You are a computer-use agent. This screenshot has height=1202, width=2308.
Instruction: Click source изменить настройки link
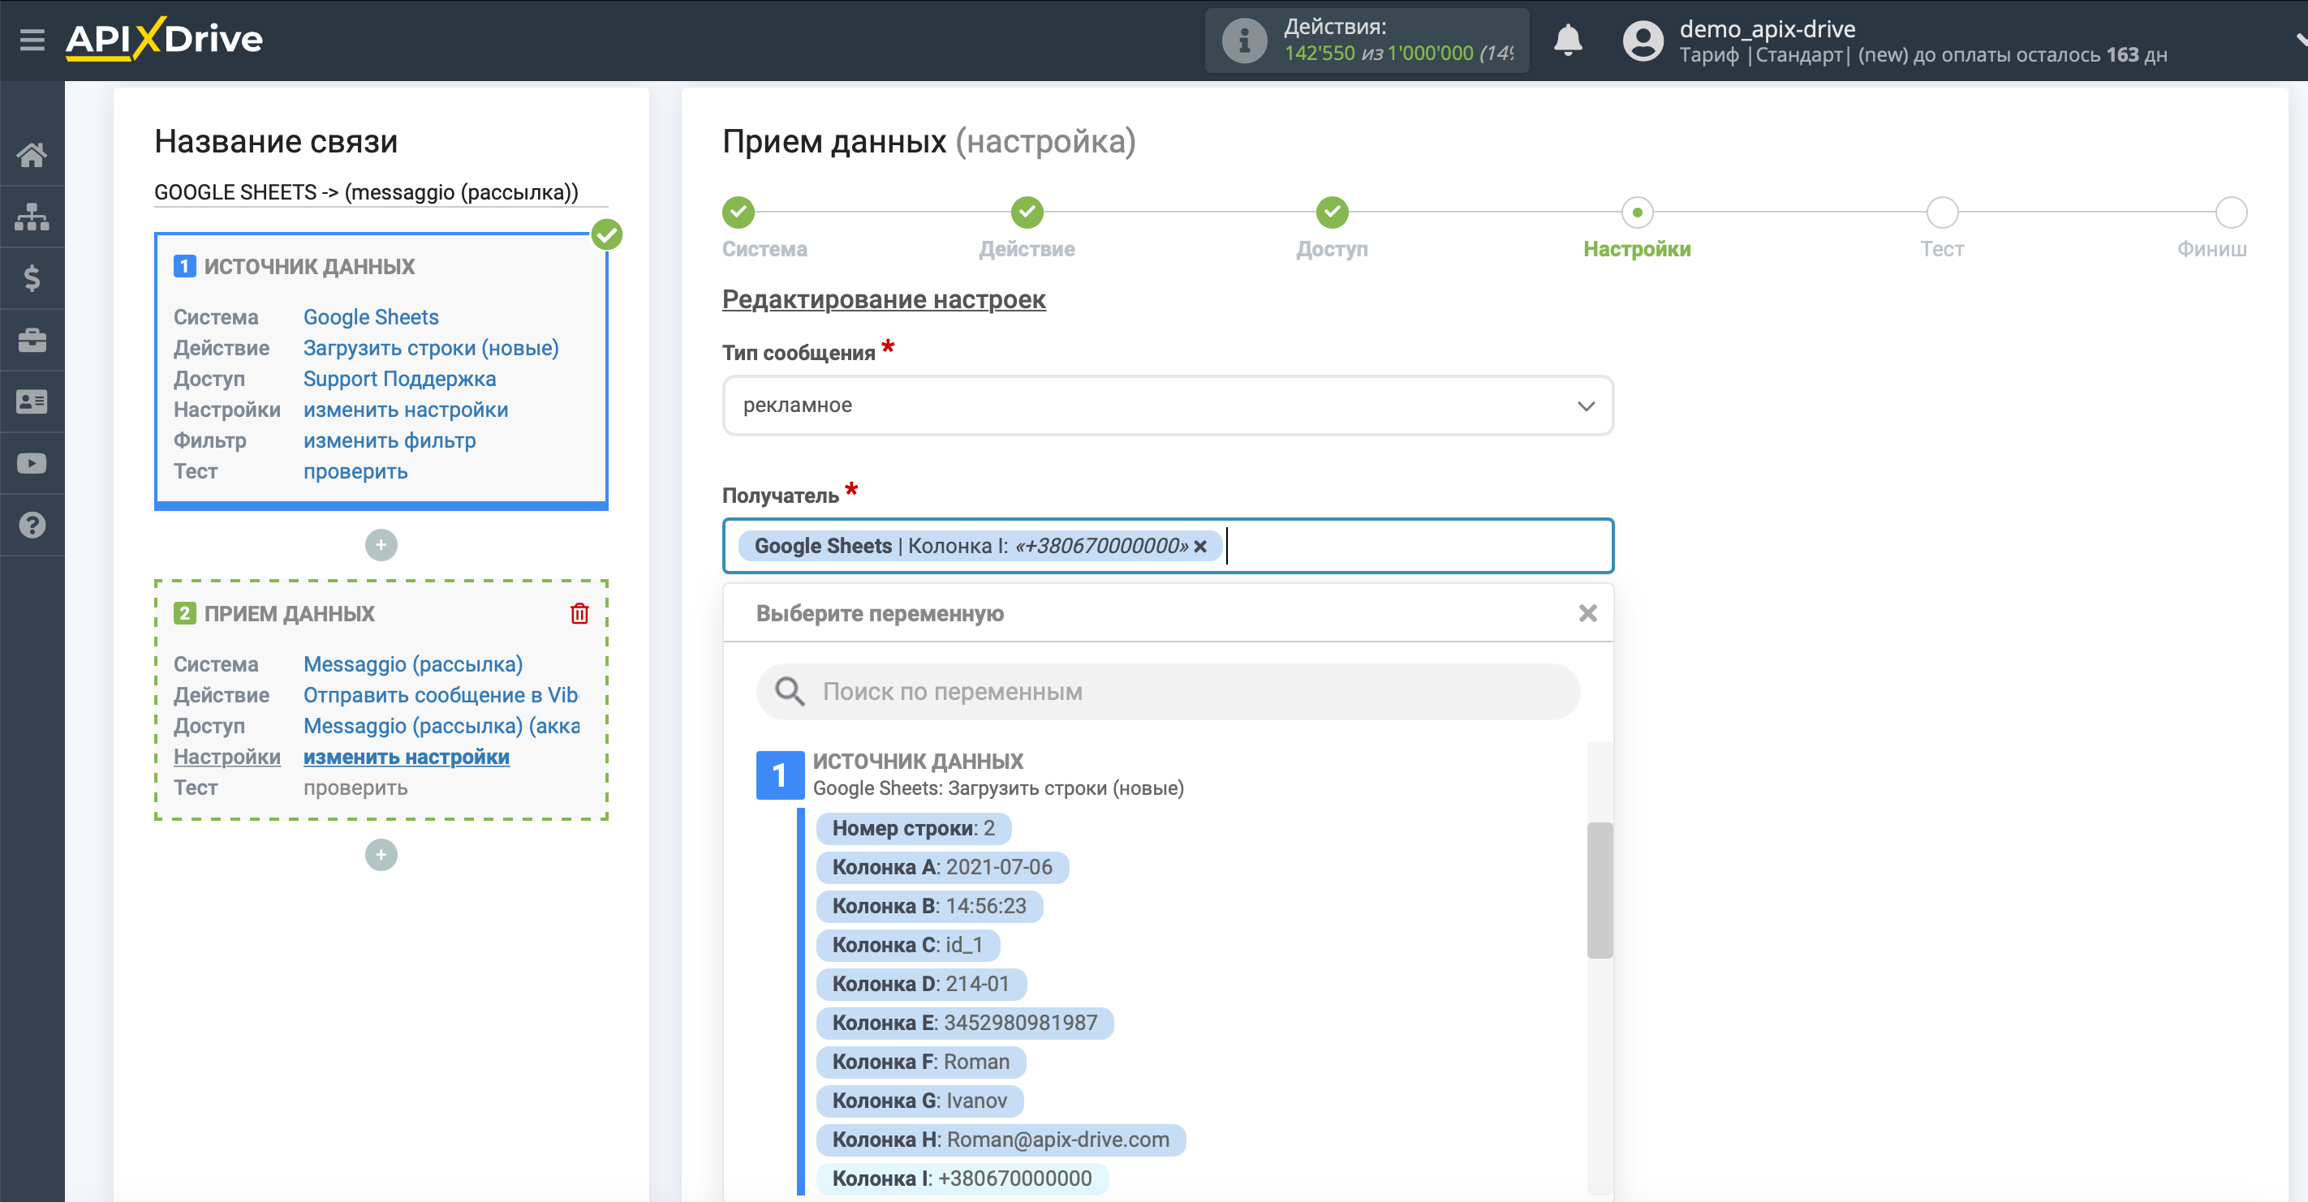406,410
